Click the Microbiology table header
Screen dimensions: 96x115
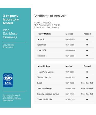click(44, 66)
